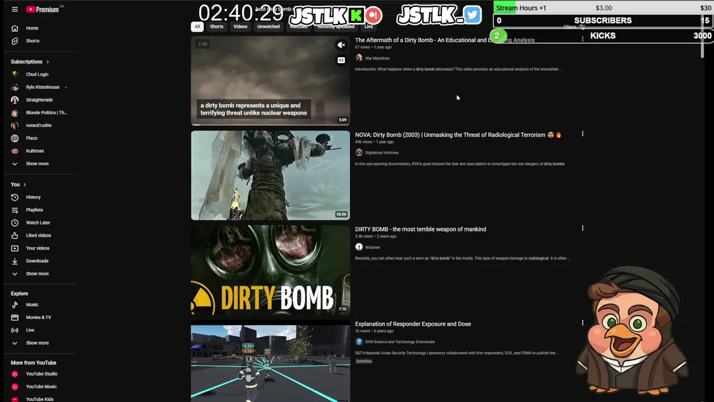Open Ryle Kittenhouse channel subscription
Viewport: 714px width, 402px height.
(x=42, y=87)
